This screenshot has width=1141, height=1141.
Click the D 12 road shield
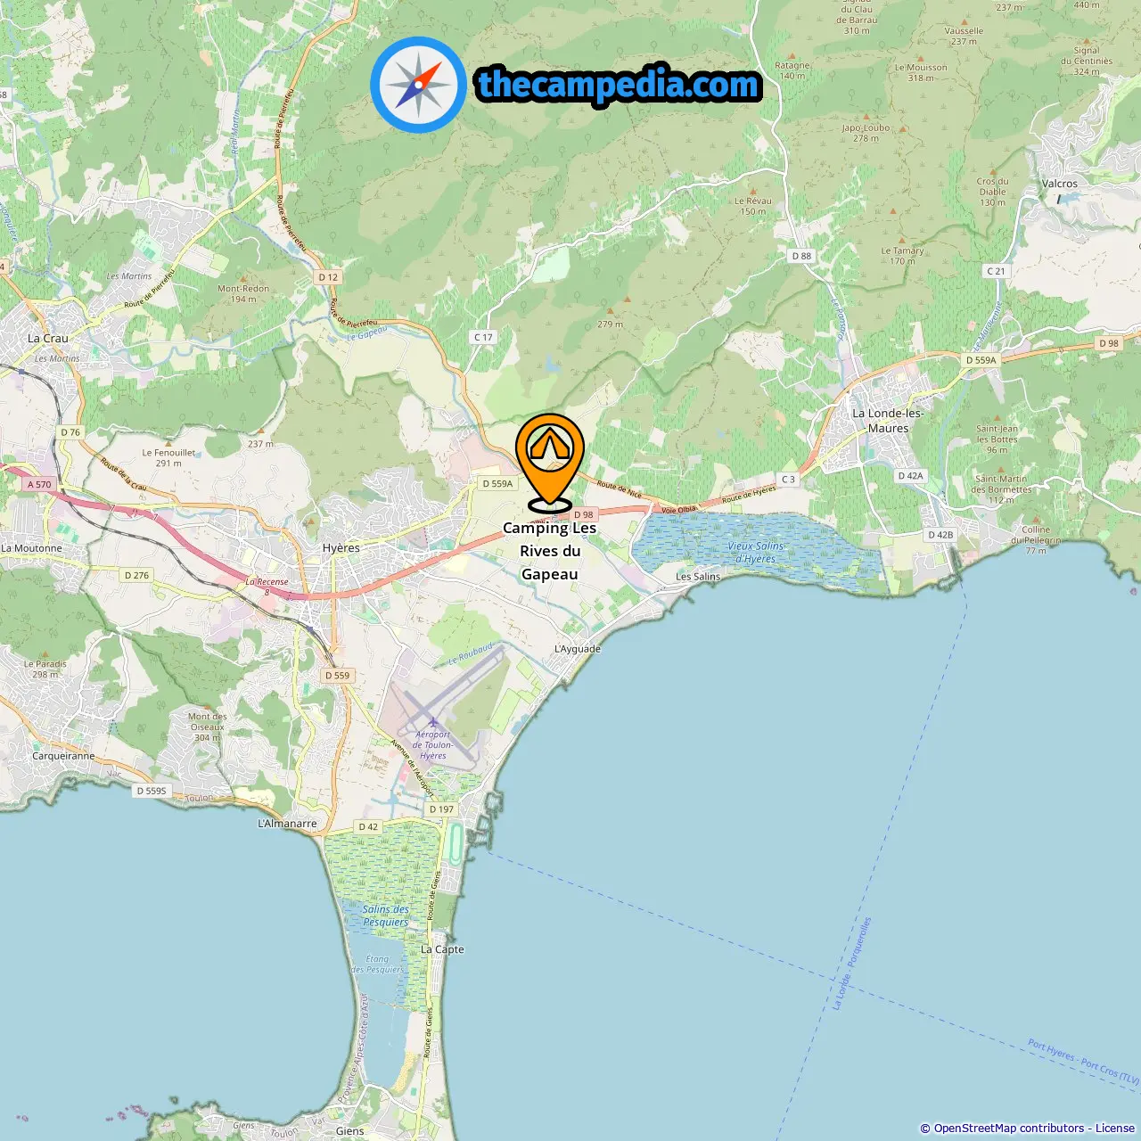(x=328, y=277)
